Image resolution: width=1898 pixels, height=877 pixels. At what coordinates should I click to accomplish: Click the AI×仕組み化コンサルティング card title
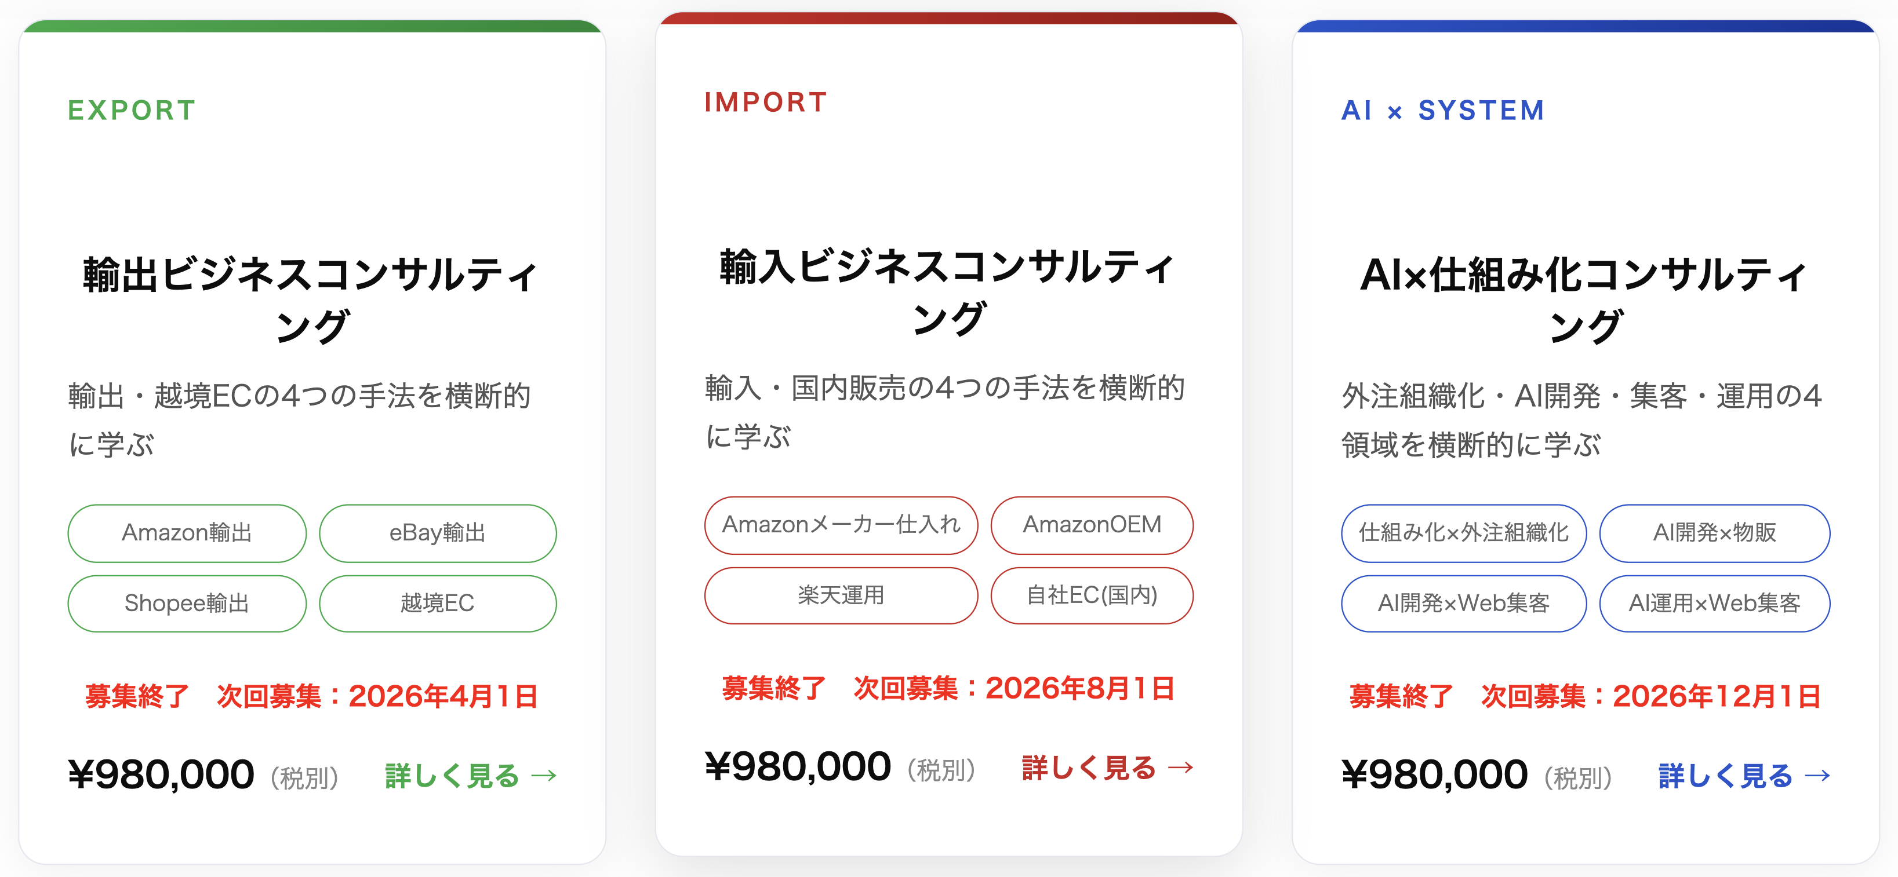pos(1585,299)
